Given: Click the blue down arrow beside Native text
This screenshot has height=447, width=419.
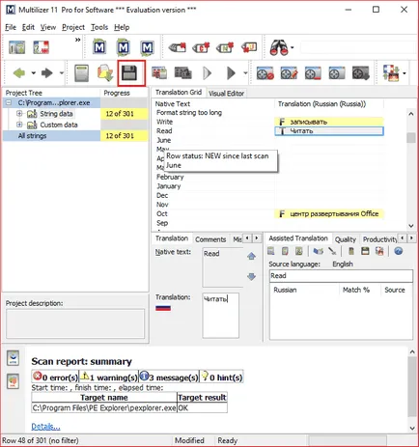Looking at the screenshot, I should point(251,276).
